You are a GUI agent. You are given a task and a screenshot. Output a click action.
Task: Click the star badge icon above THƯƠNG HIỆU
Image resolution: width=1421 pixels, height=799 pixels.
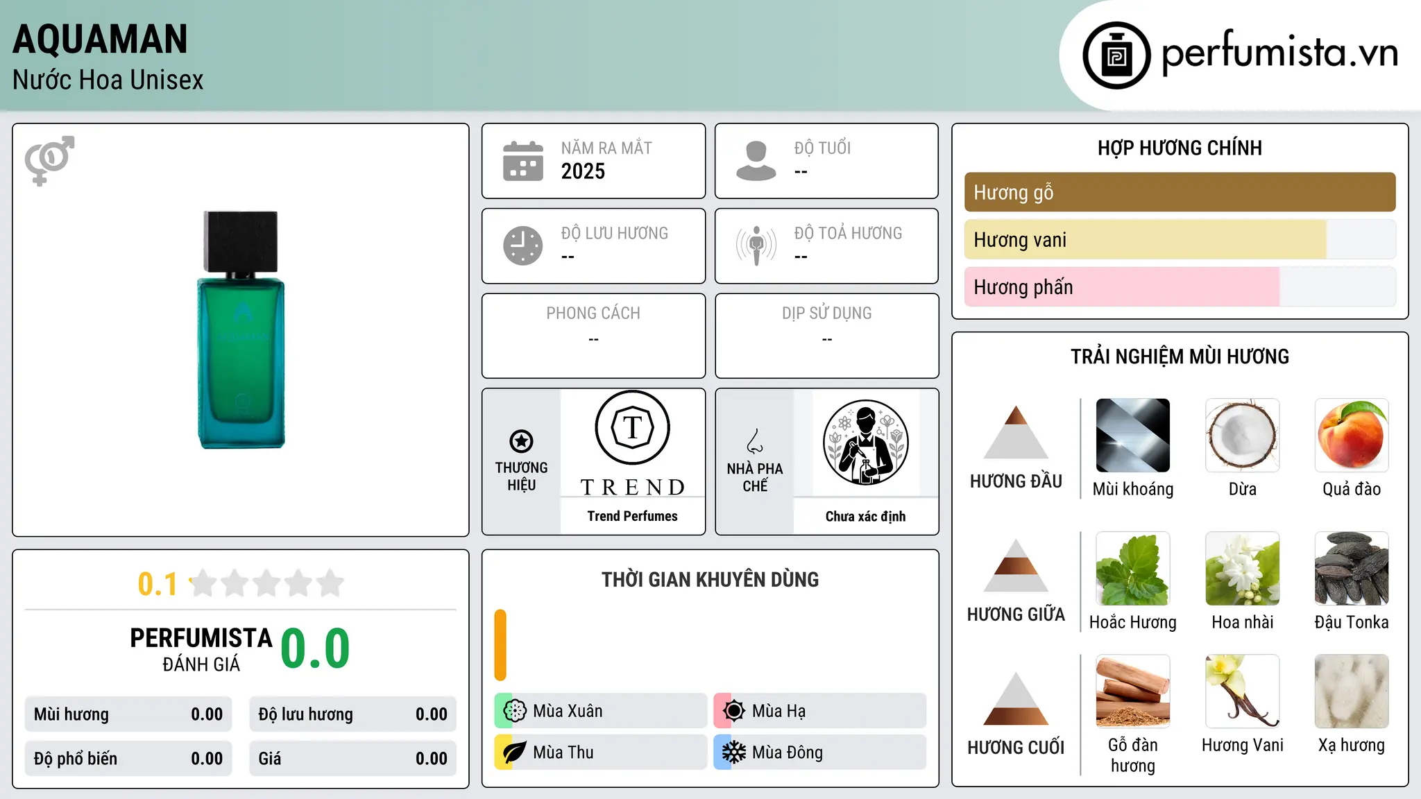[x=521, y=440]
